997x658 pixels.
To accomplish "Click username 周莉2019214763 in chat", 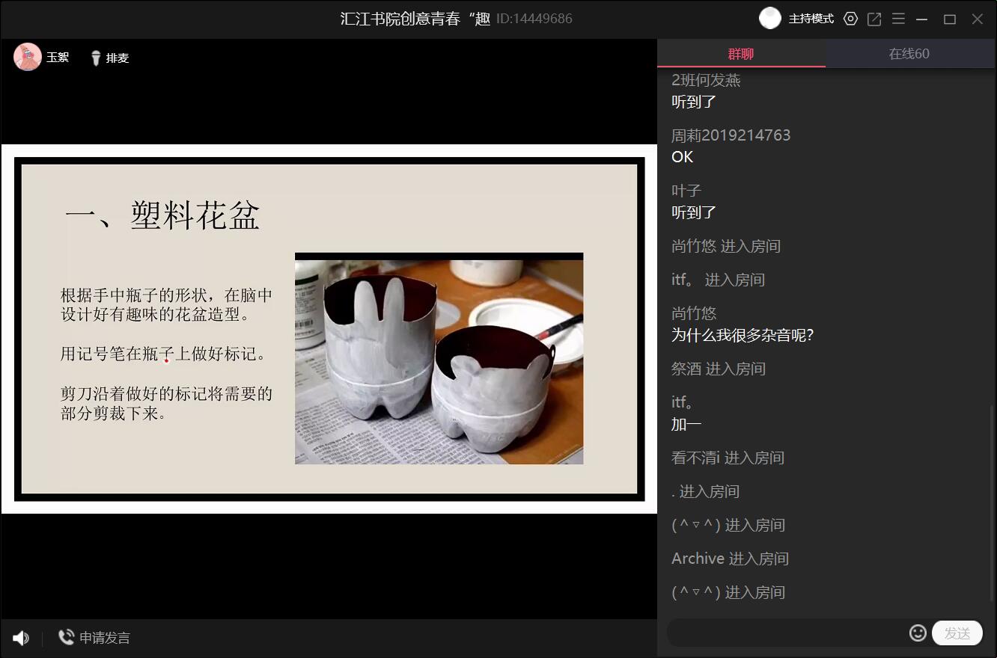I will point(731,135).
